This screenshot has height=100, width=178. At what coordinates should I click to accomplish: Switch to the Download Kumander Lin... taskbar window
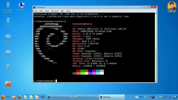(86, 97)
